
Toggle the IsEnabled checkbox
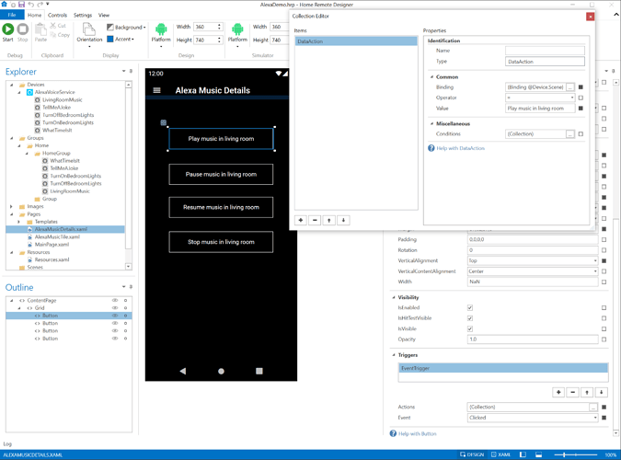pos(470,308)
